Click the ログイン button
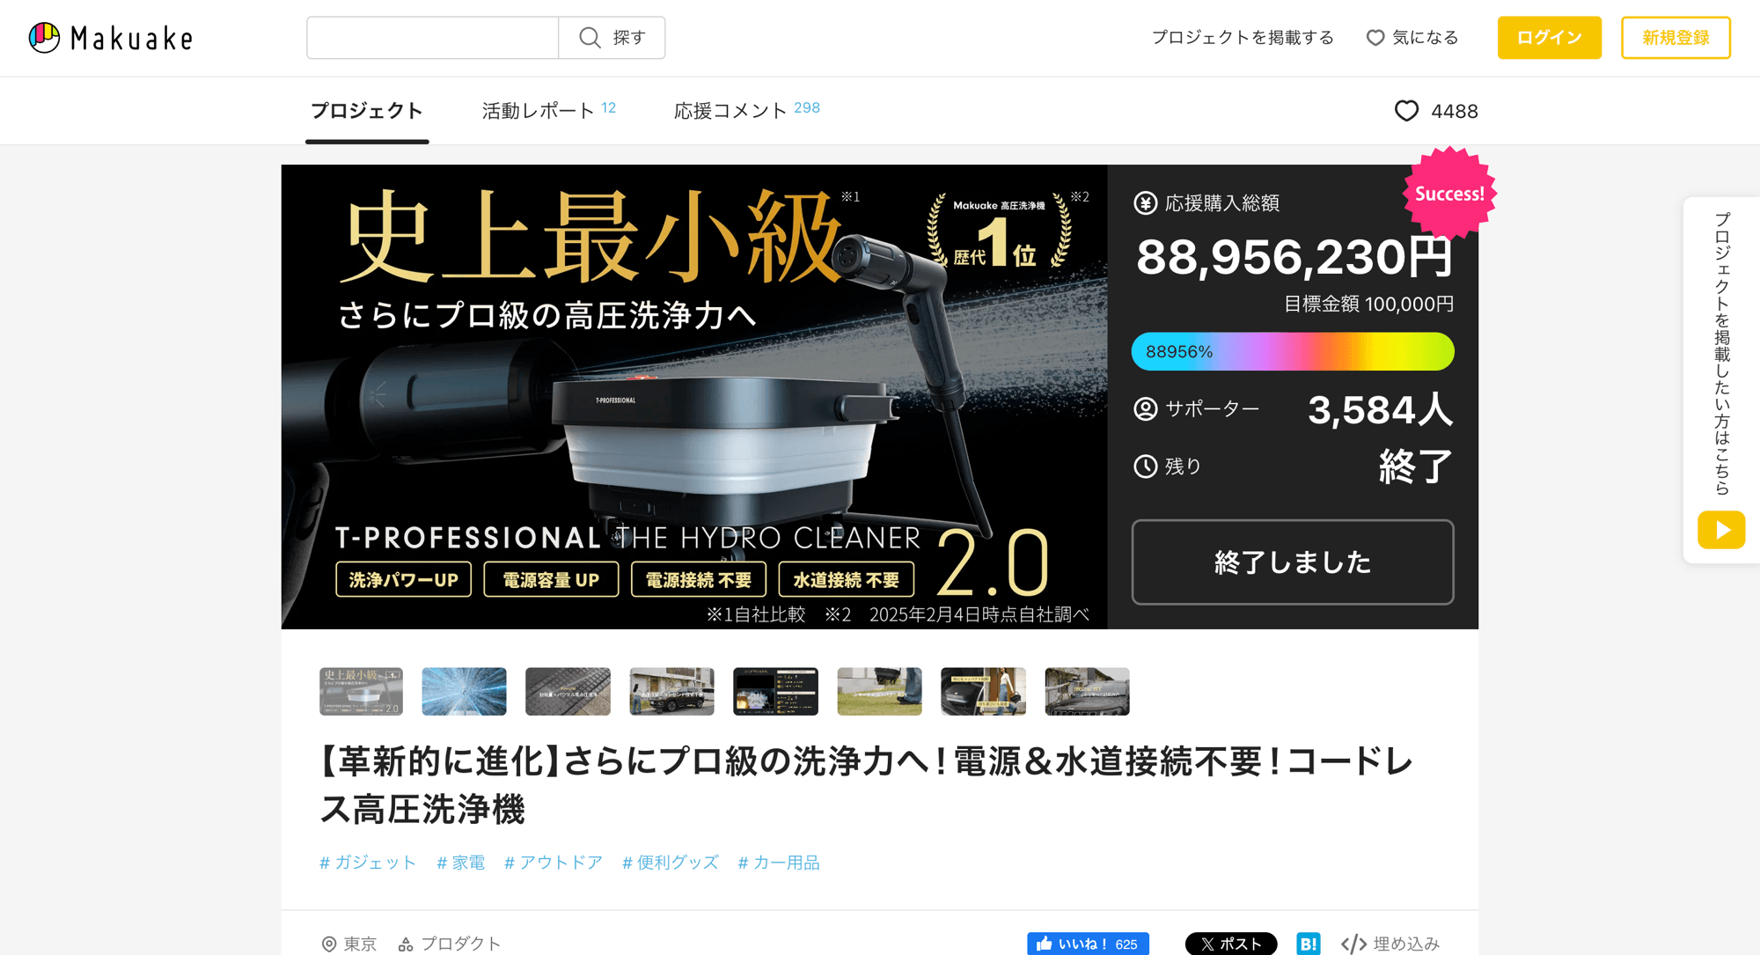This screenshot has height=955, width=1760. pyautogui.click(x=1549, y=38)
